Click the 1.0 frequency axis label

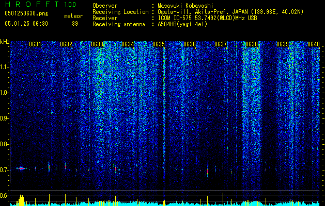4,93
